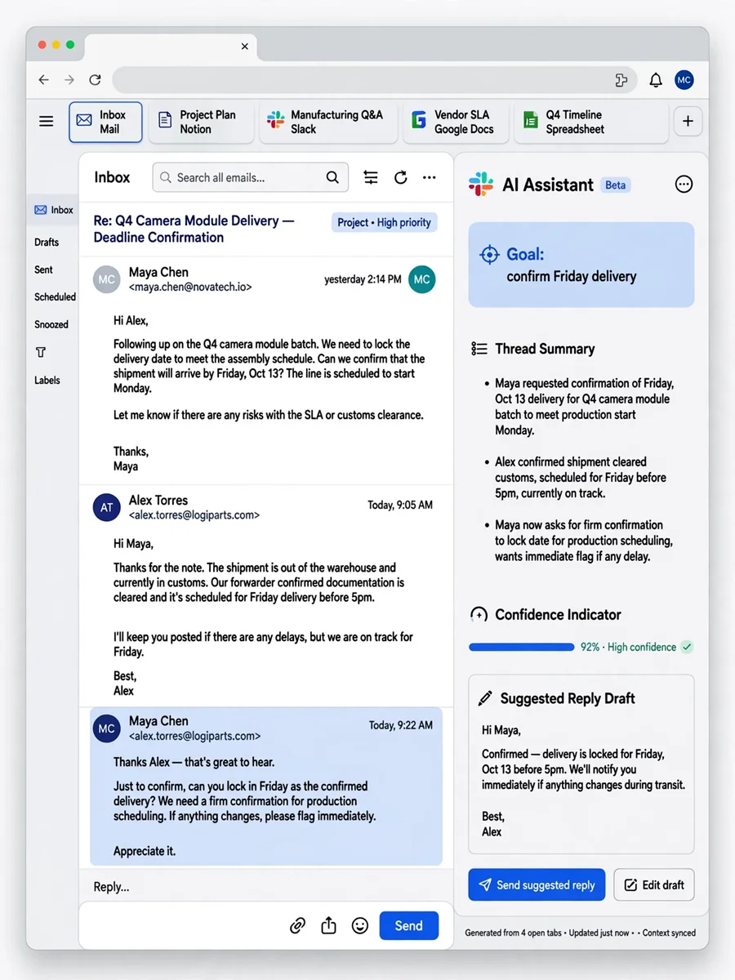The image size is (735, 980).
Task: Open the hamburger menu beside the tabs
Action: pyautogui.click(x=47, y=122)
